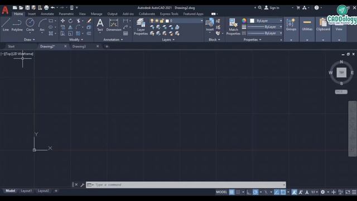Select the Polyline tool

tap(17, 25)
